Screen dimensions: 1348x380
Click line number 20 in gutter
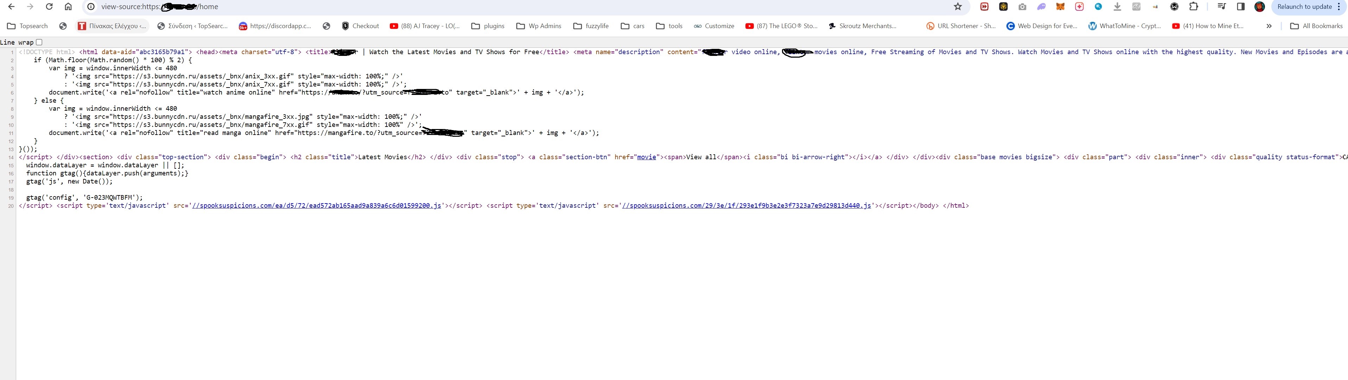pyautogui.click(x=11, y=206)
